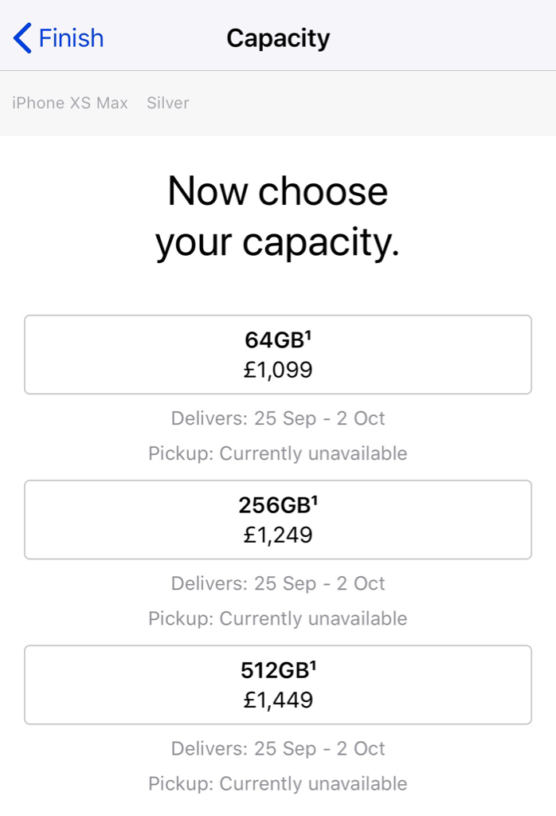Pick the 512GB capacity option
This screenshot has width=556, height=816.
tap(278, 684)
